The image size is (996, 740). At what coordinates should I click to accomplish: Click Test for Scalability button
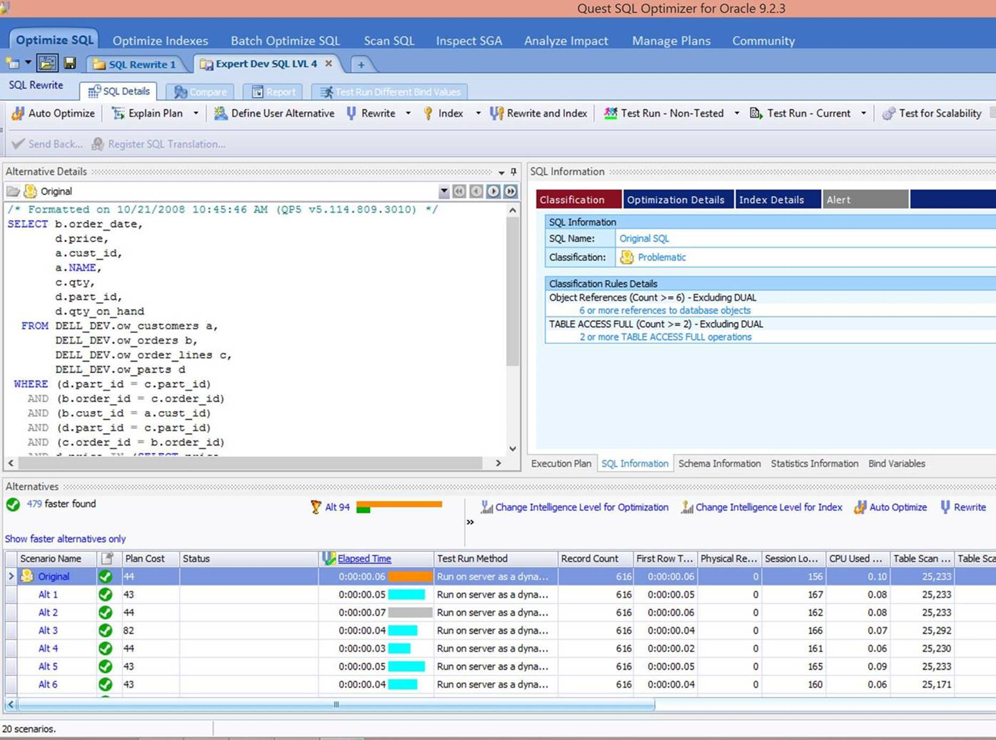pyautogui.click(x=932, y=113)
